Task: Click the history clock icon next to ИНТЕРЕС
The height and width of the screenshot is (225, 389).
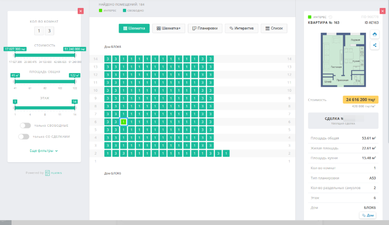Action: coord(330,17)
